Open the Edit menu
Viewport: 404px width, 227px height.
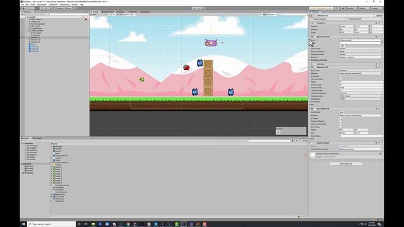pyautogui.click(x=27, y=4)
